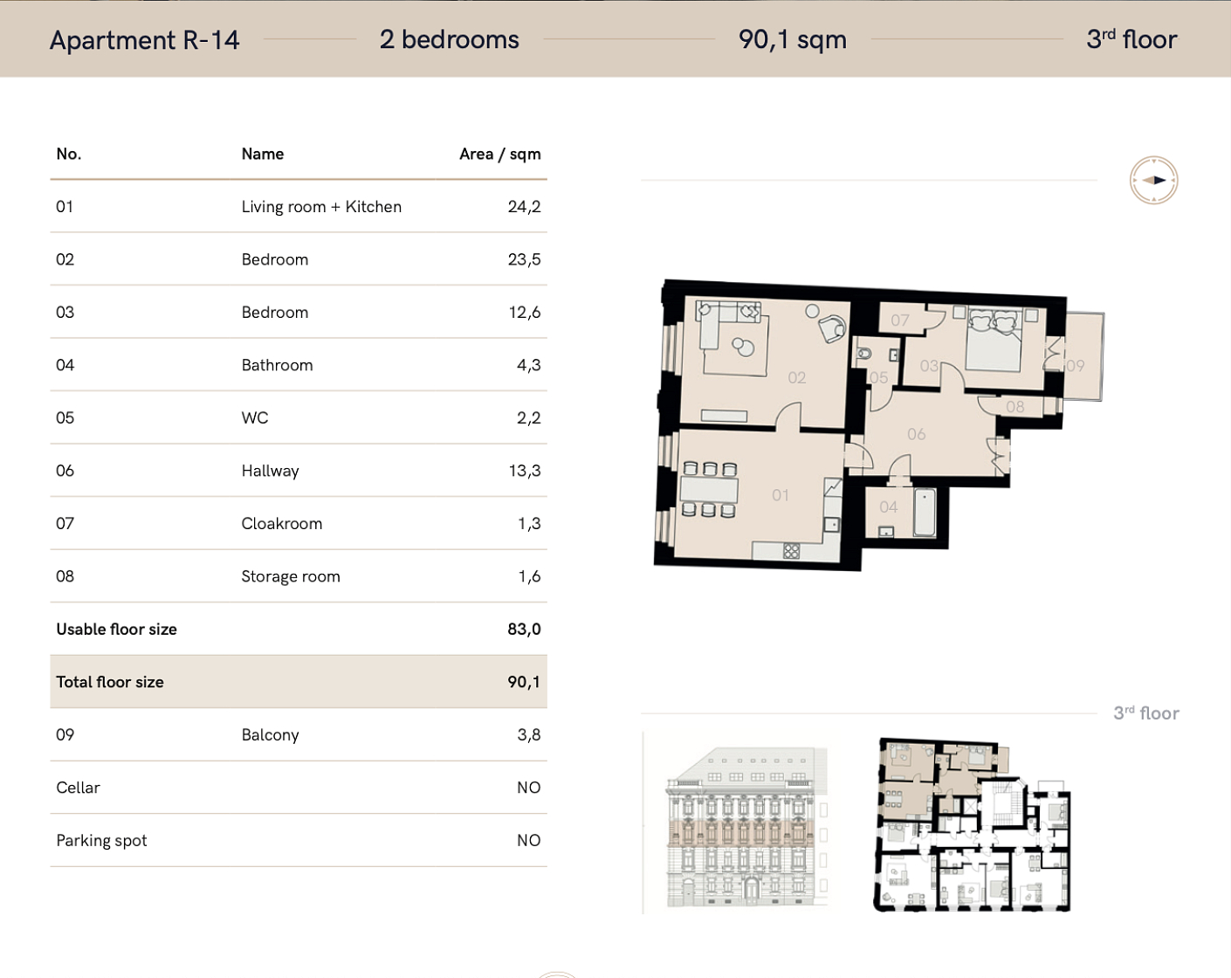1231x978 pixels.
Task: Click the 'Storage room' row name
Action: click(291, 576)
